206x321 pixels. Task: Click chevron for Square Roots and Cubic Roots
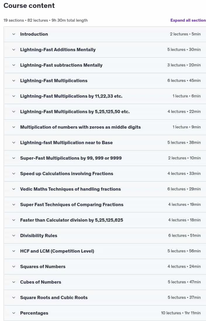[14, 297]
